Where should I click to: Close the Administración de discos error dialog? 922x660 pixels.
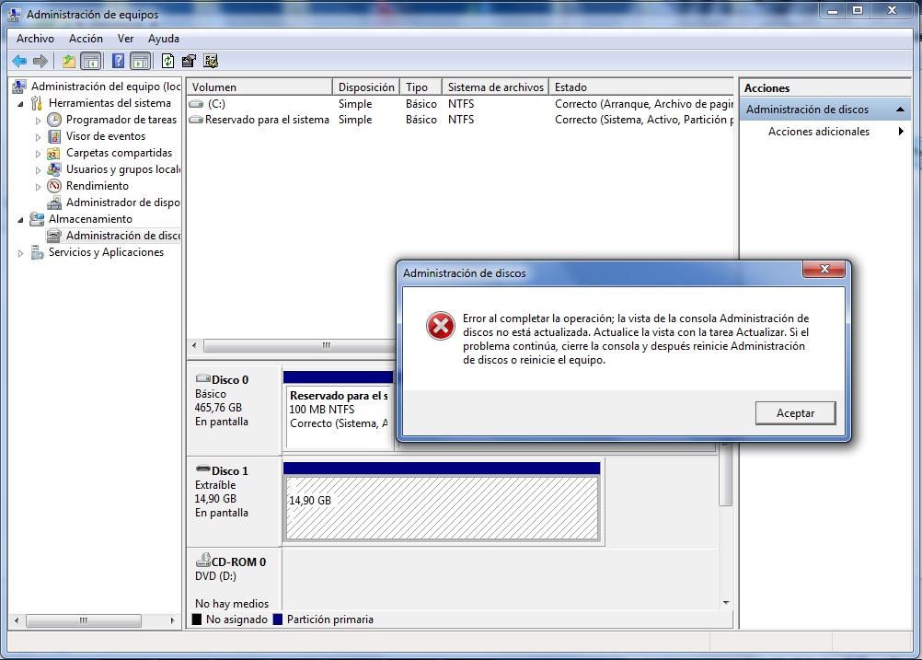tap(824, 269)
